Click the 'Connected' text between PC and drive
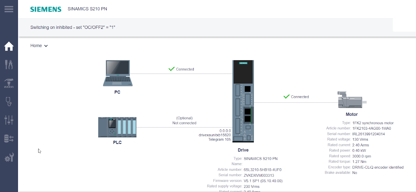 pos(185,69)
